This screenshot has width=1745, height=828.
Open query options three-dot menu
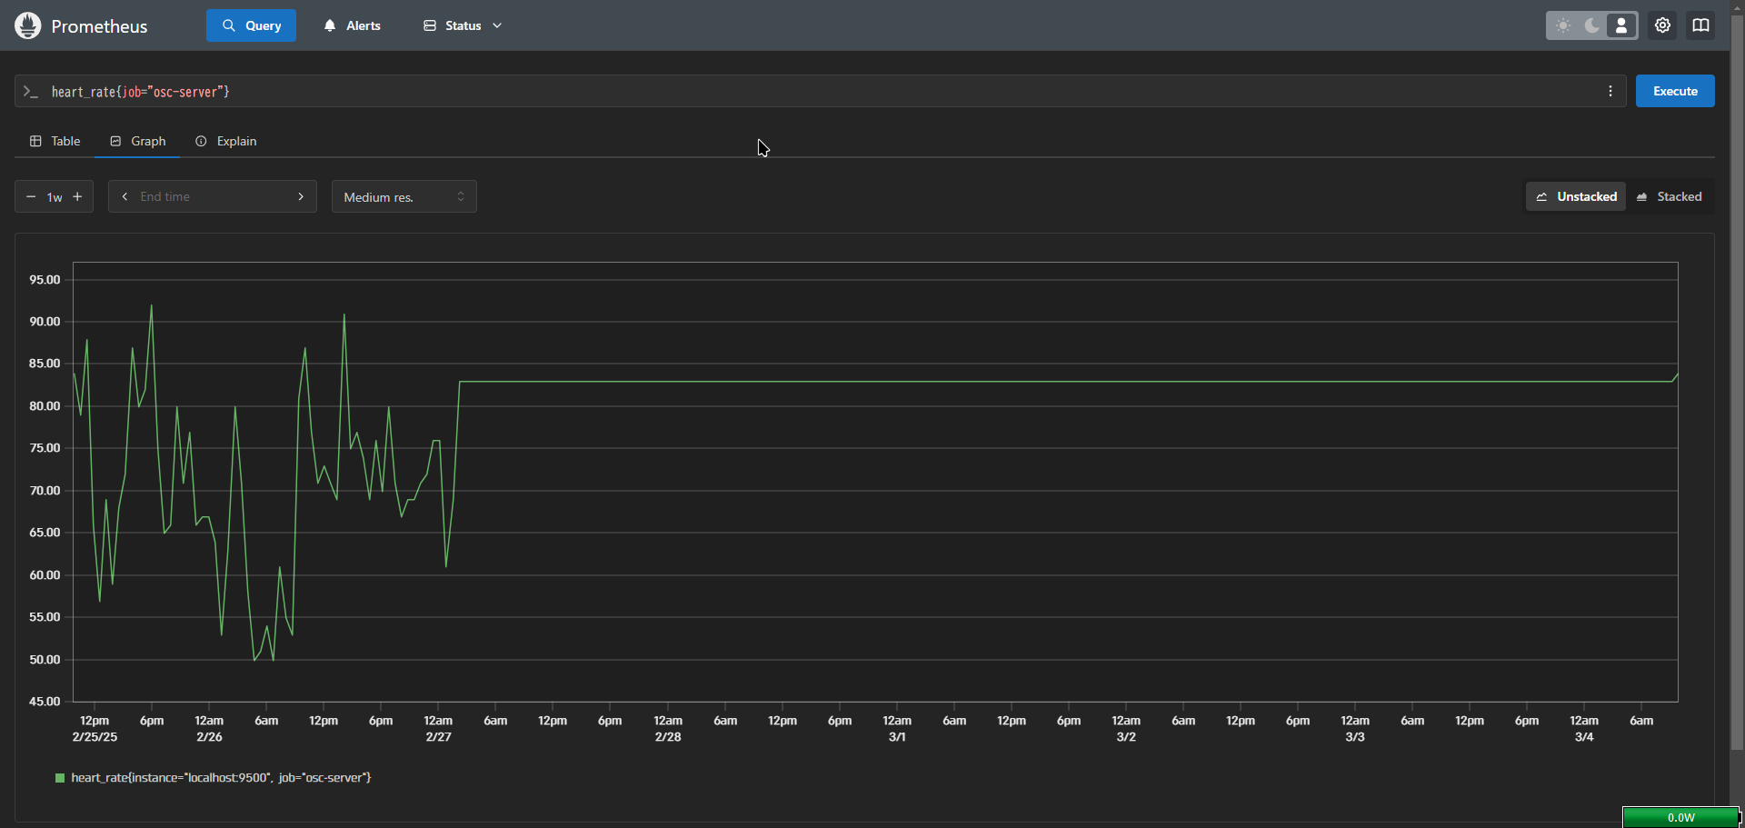tap(1610, 91)
